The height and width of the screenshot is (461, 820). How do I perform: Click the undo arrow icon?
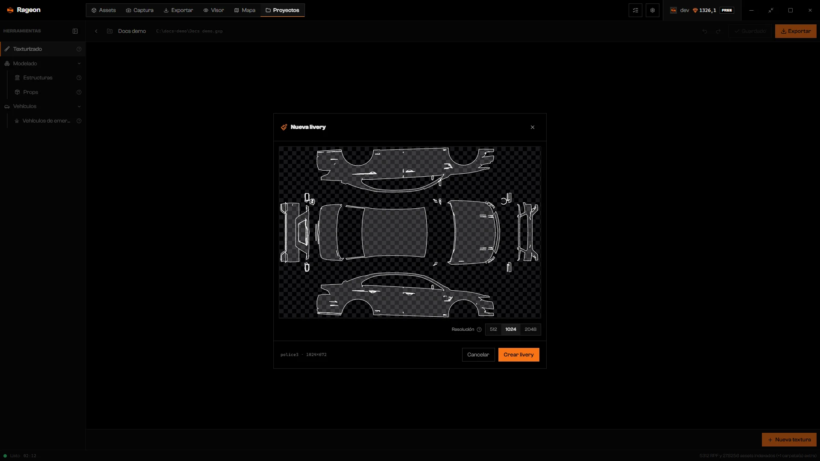point(705,31)
